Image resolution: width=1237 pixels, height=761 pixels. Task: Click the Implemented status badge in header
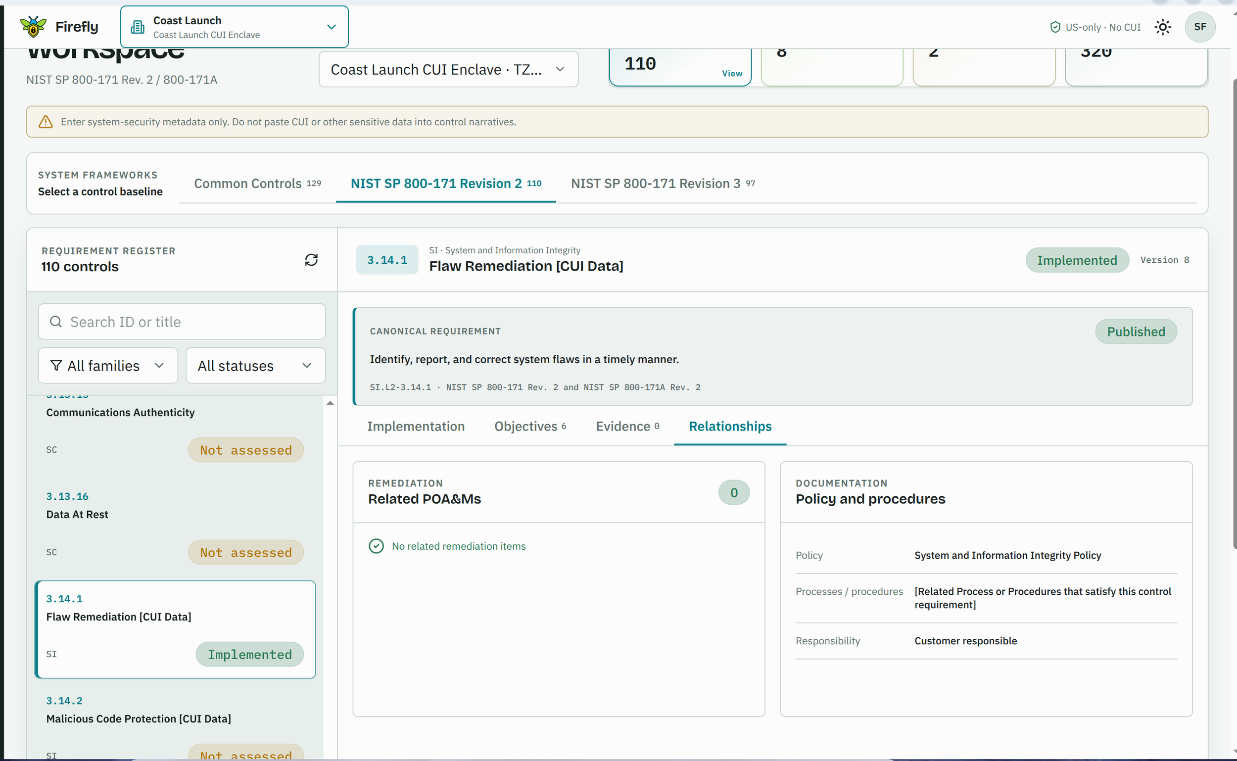coord(1077,260)
